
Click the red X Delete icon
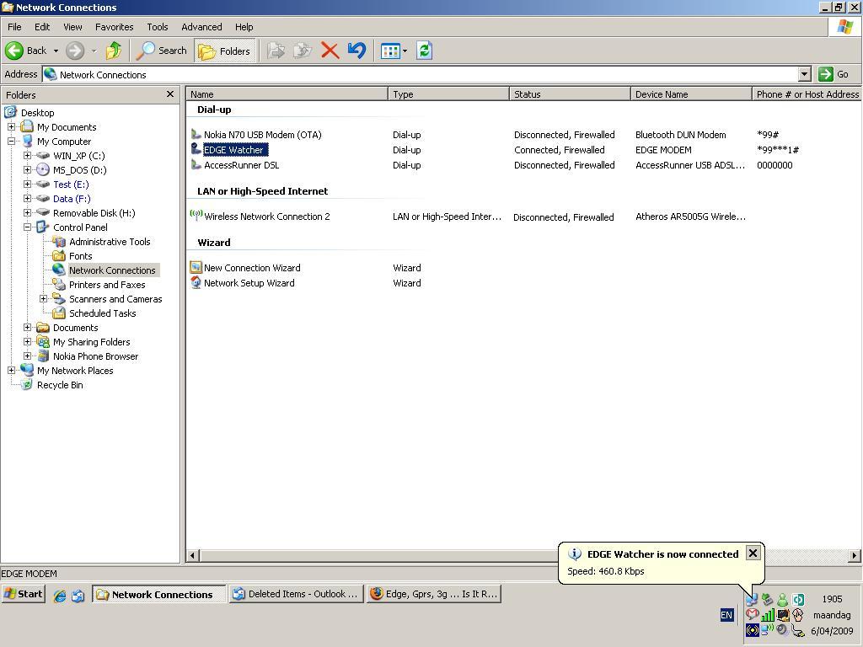(x=330, y=51)
